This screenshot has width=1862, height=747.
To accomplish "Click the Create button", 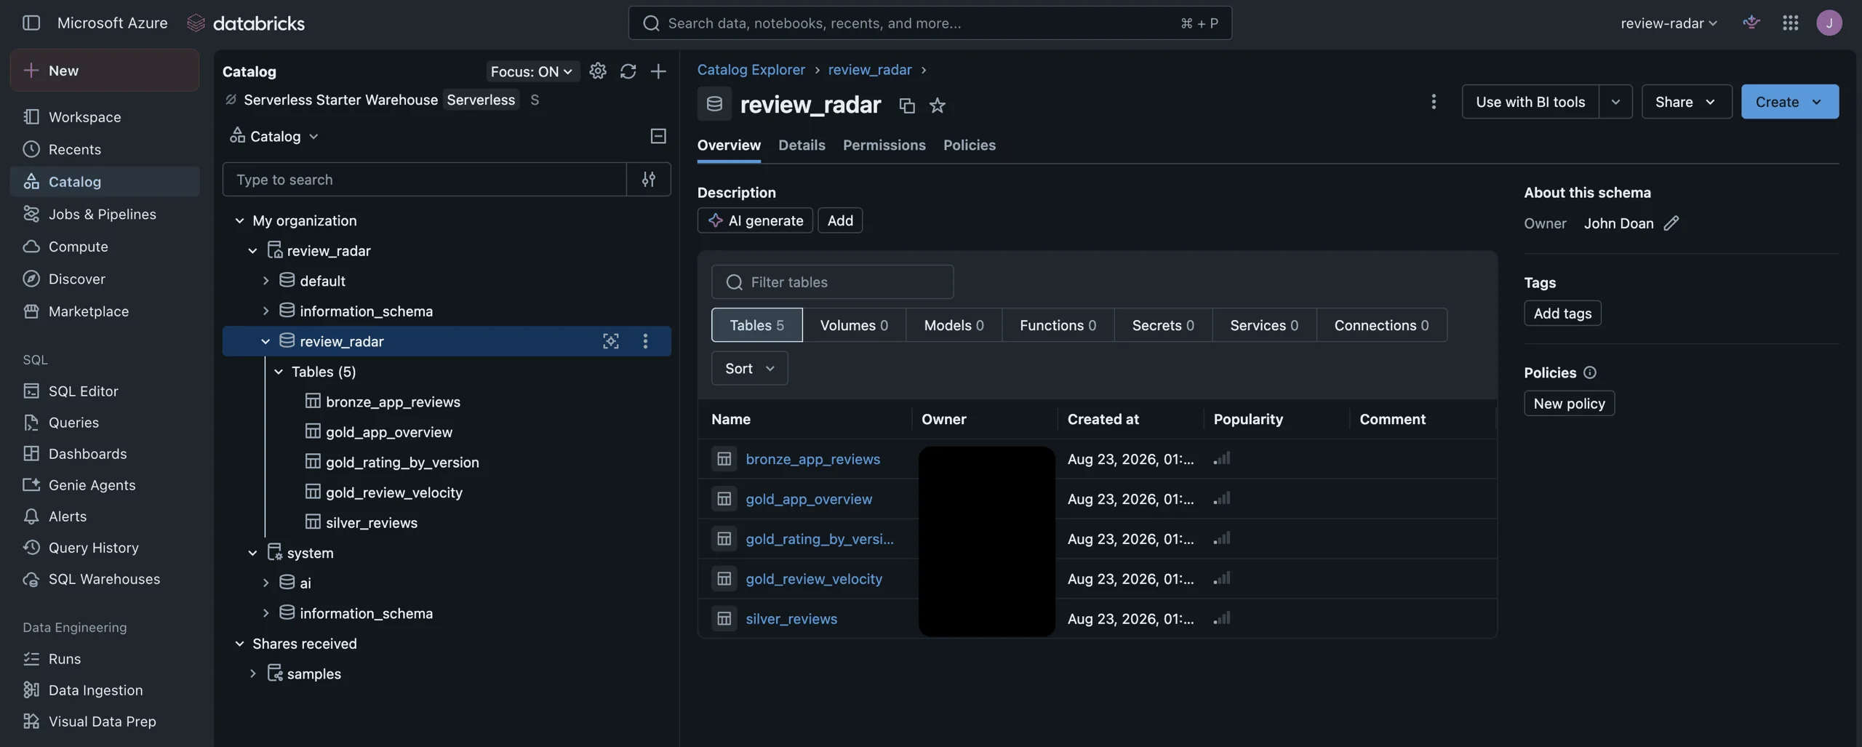I will [1789, 102].
